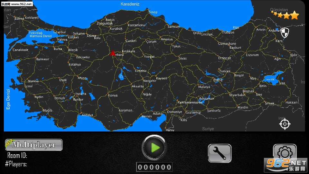Select Kayseri on the map

[x=162, y=78]
